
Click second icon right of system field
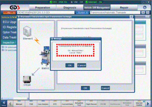tap(148, 12)
